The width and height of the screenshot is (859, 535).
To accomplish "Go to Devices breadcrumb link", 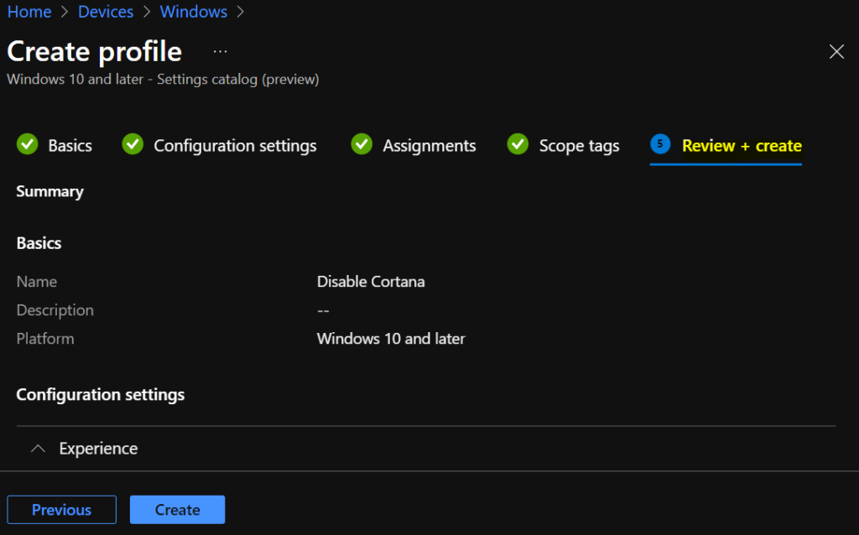I will tap(106, 12).
